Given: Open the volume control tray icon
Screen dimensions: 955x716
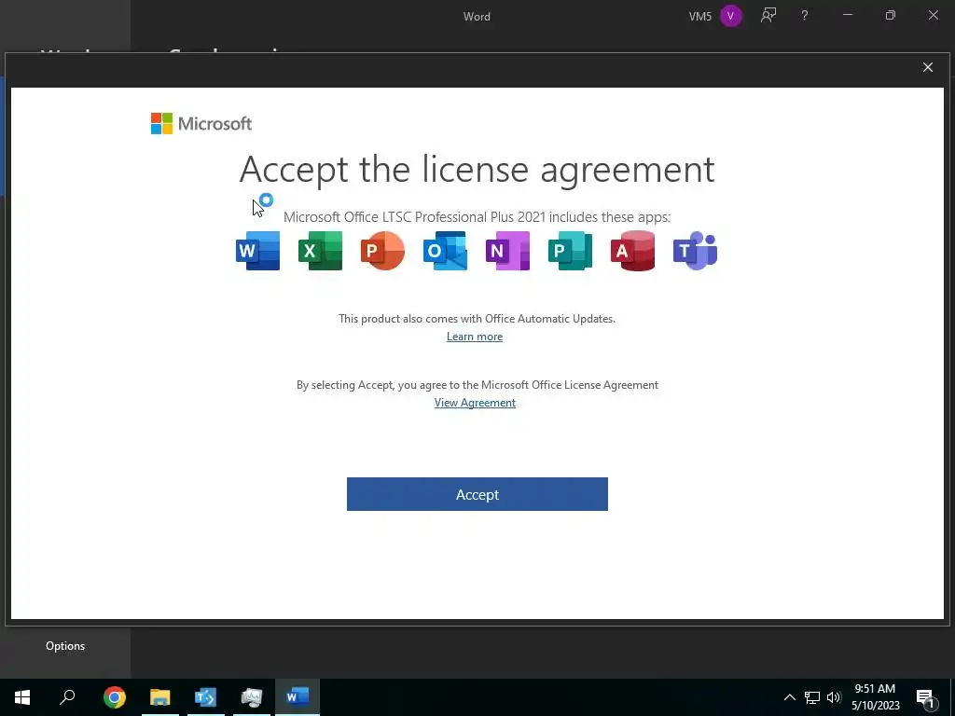Looking at the screenshot, I should coord(834,697).
